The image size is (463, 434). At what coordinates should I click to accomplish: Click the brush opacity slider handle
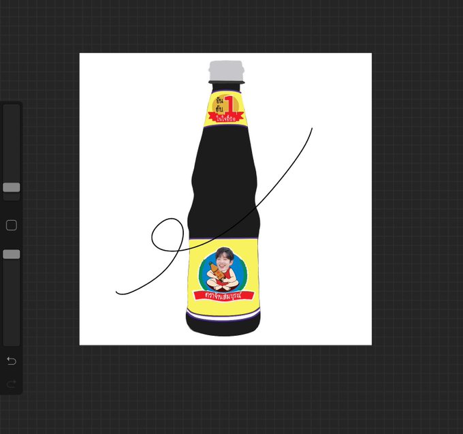[x=12, y=254]
